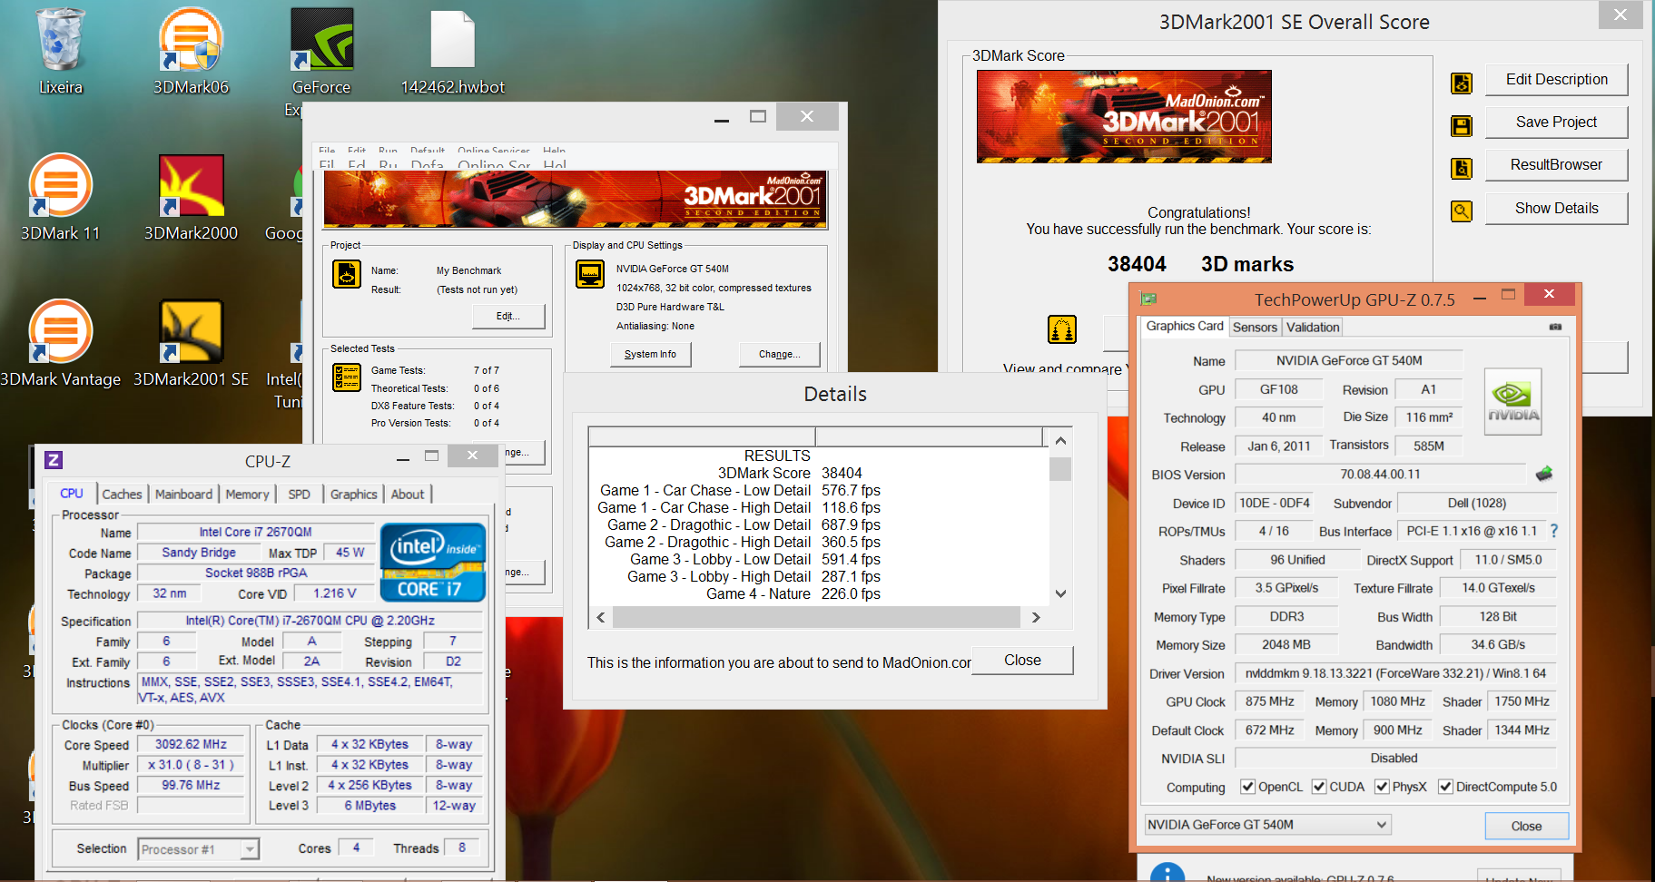Select the 142462.hwbot file icon
Image resolution: width=1655 pixels, height=882 pixels.
click(452, 53)
